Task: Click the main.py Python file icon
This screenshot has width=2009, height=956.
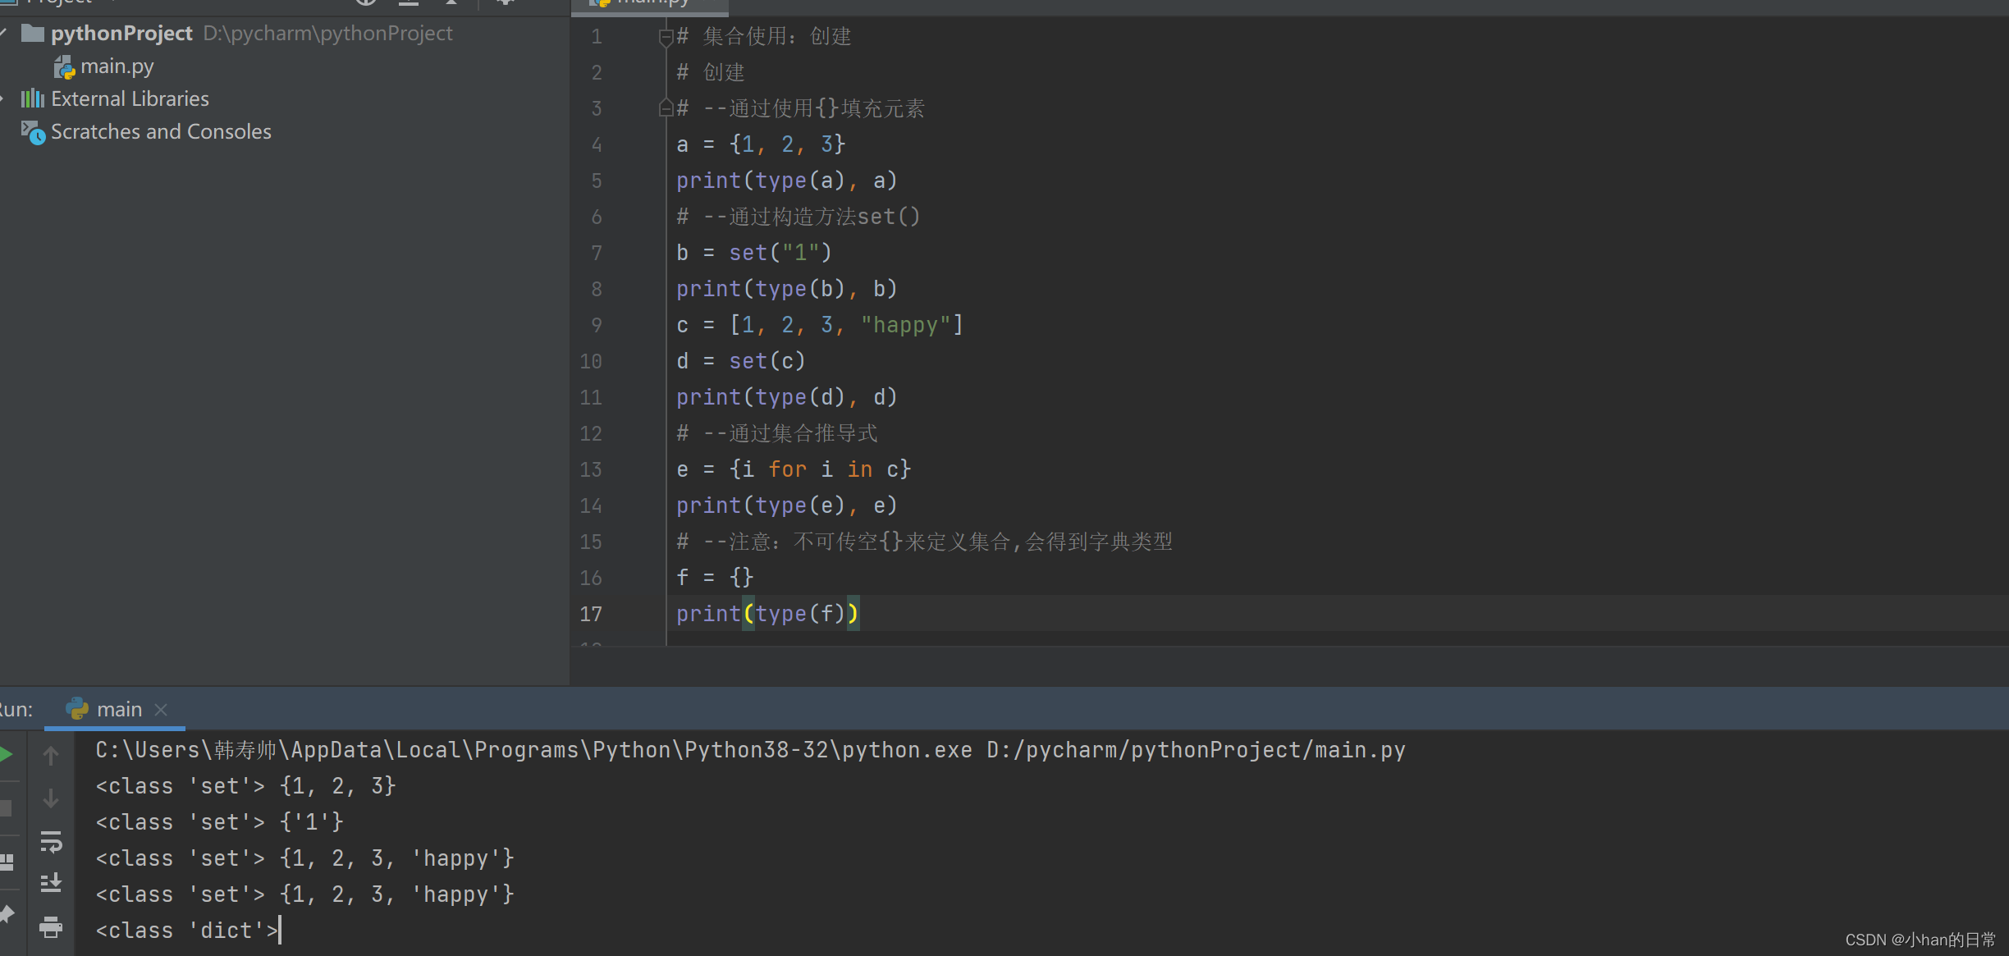Action: [x=64, y=67]
